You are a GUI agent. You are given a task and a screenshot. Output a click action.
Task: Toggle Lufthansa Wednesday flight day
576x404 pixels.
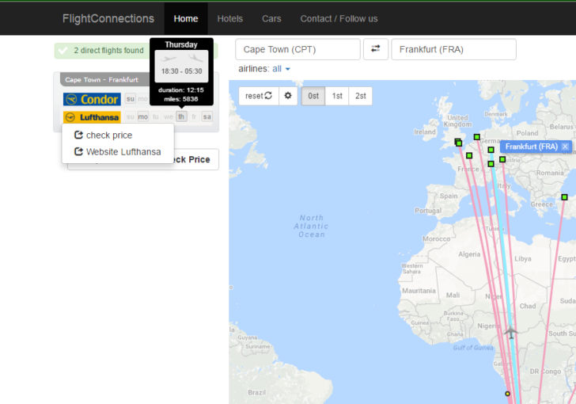point(169,116)
